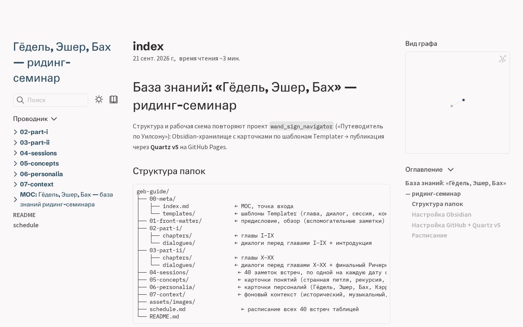The image size is (523, 327).
Task: Toggle dark mode with the sun icon
Action: [99, 99]
